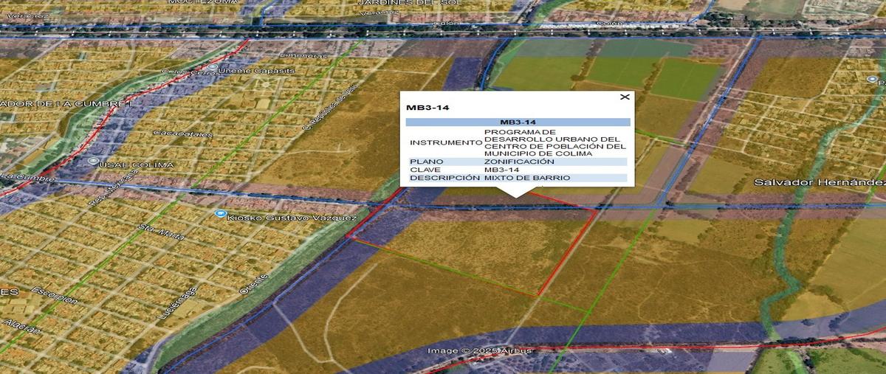Click the Uneme Capasits place marker
Image resolution: width=886 pixels, height=374 pixels.
pyautogui.click(x=213, y=69)
